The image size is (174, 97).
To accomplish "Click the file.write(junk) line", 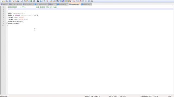I will coord(16,21).
